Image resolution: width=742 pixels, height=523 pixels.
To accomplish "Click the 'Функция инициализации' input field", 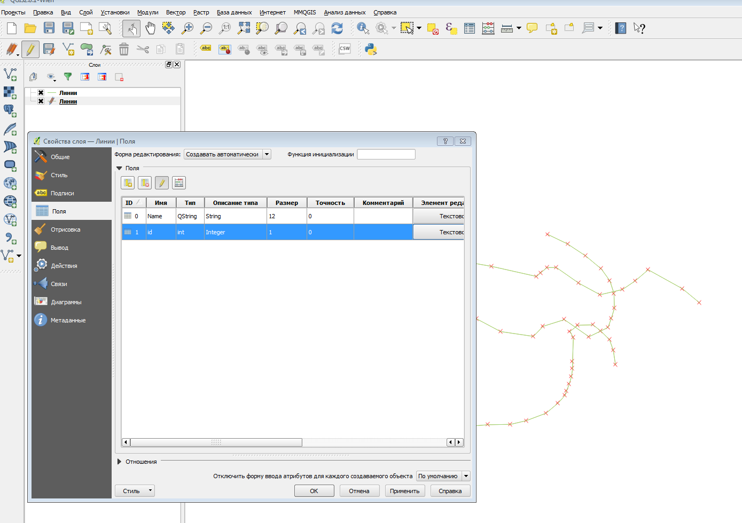I will point(386,155).
